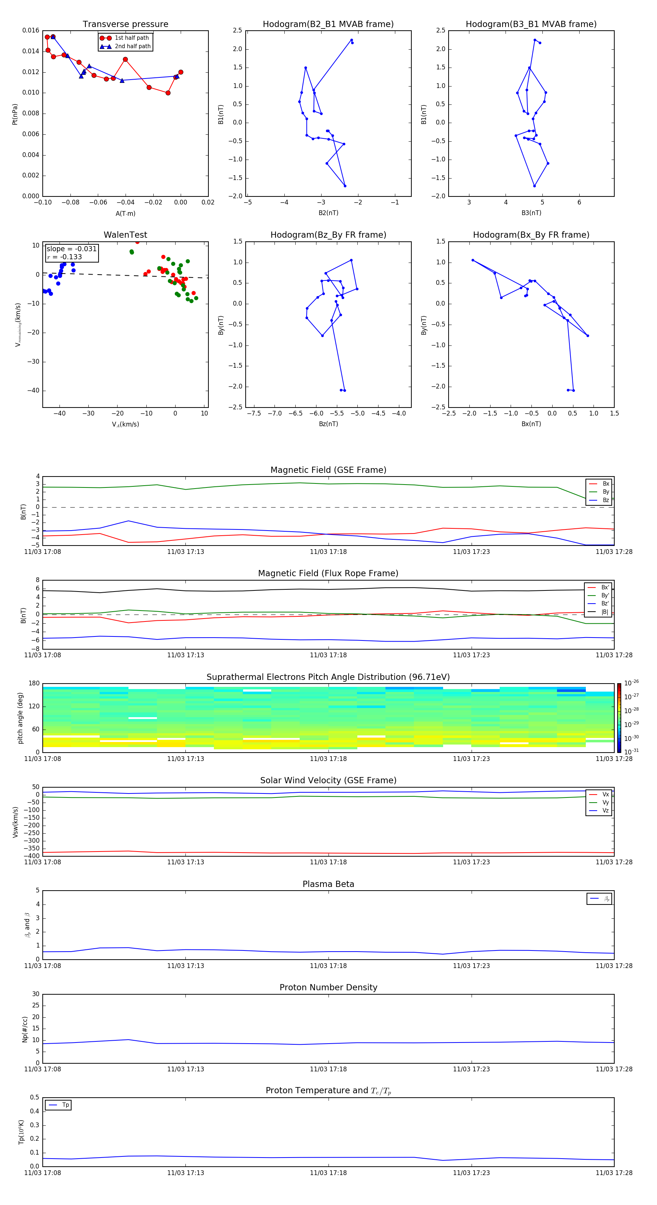Click the "Plasma Beta" plot title
The image size is (657, 1205).
(328, 884)
